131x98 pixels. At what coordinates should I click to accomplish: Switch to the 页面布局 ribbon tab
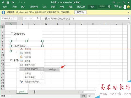coord(34,7)
